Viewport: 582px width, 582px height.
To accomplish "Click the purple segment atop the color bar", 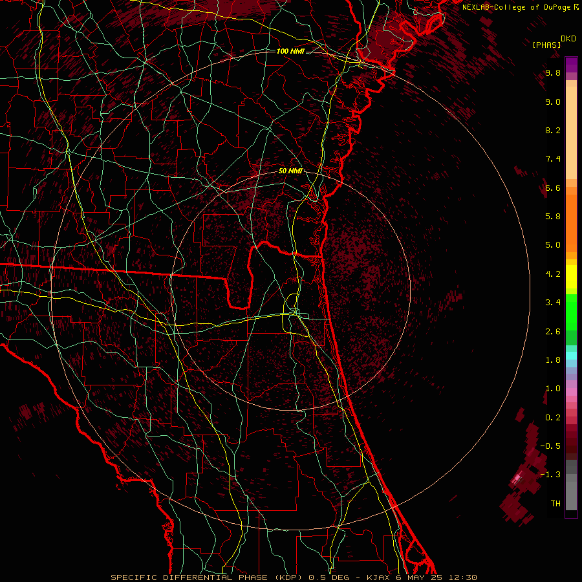I will (x=571, y=65).
